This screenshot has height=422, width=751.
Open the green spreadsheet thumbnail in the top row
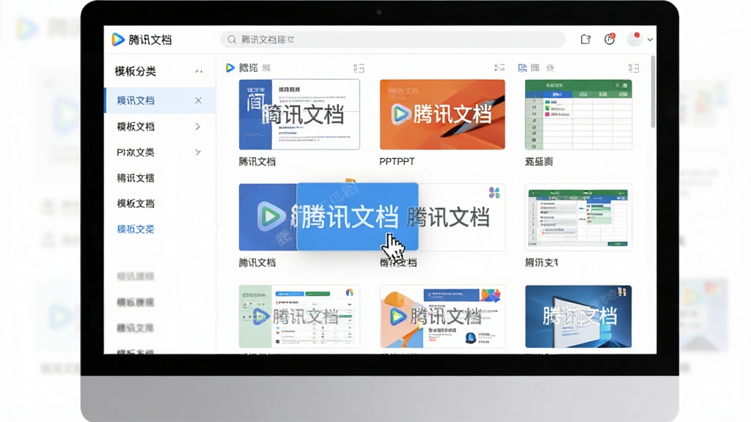tap(579, 115)
